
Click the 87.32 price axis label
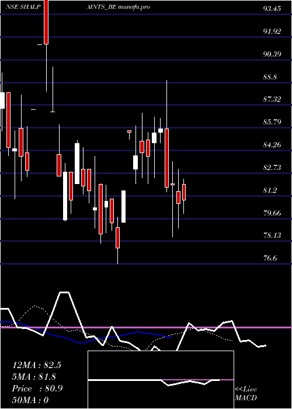tap(272, 99)
